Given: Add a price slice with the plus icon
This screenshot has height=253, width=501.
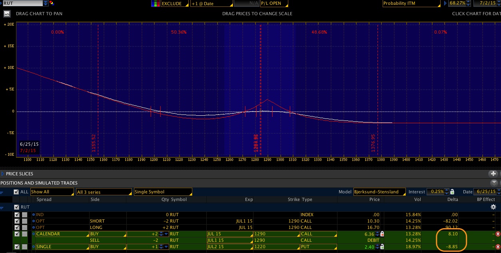Looking at the screenshot, I should (493, 174).
